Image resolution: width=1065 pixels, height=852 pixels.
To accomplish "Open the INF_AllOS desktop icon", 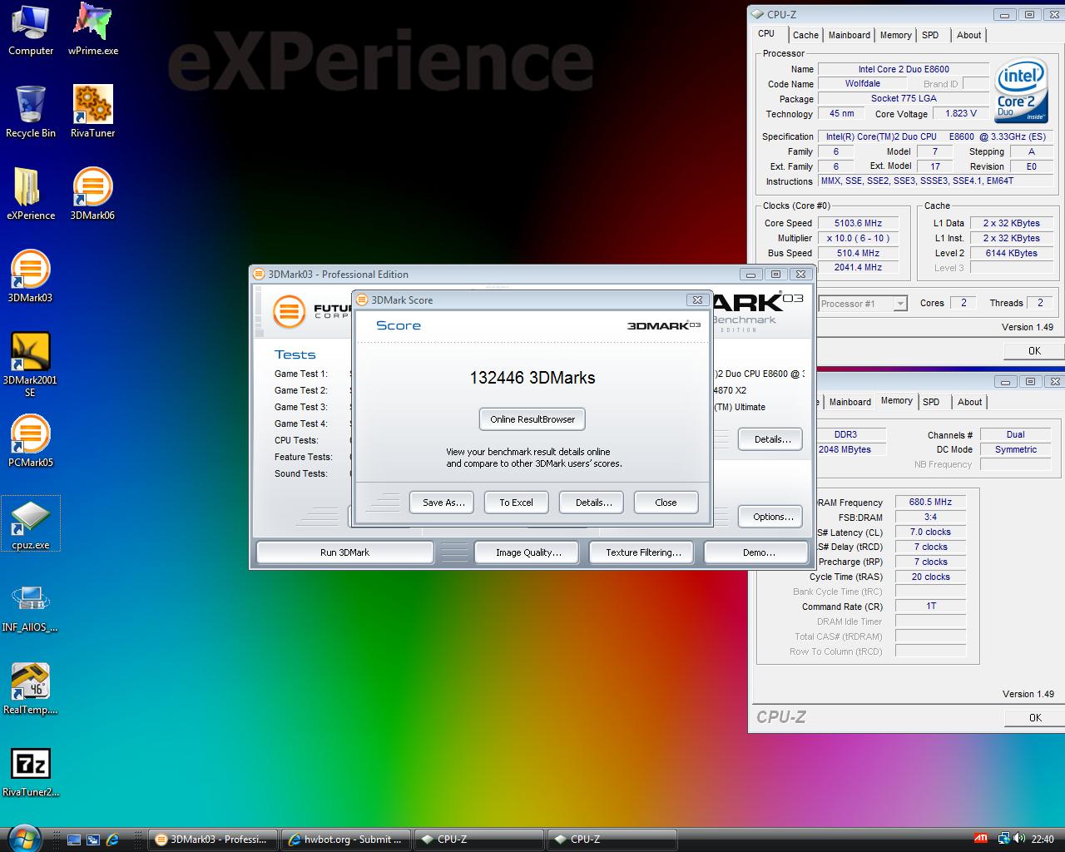I will point(30,606).
